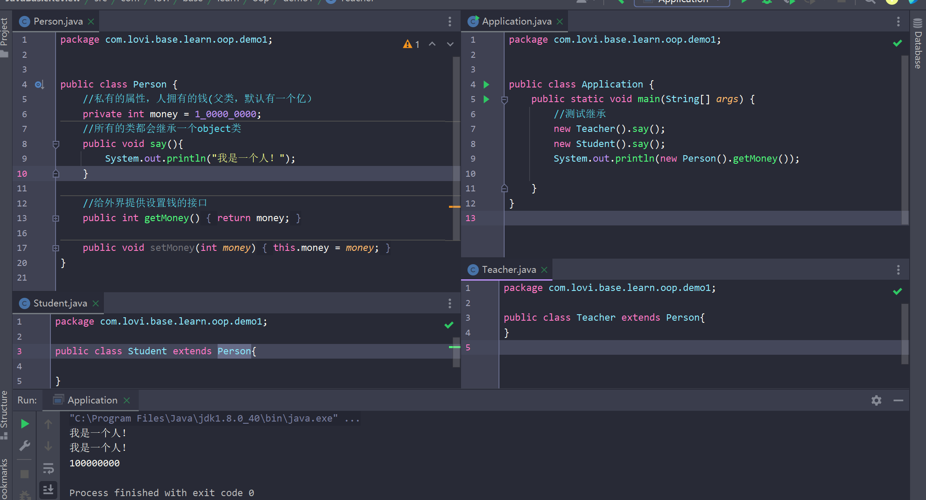The image size is (926, 500).
Task: Select the Student.java editor tab
Action: pyautogui.click(x=60, y=303)
